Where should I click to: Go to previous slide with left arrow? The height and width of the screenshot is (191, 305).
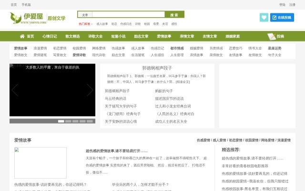click(x=15, y=90)
